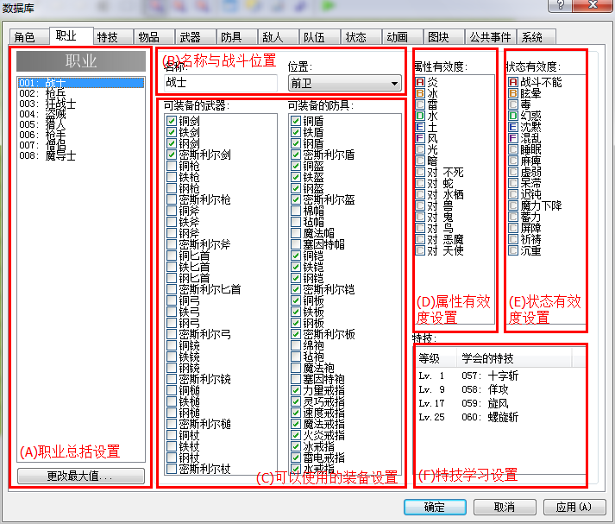Click the rank box beside 对 蛇
The image size is (615, 524).
tap(420, 183)
